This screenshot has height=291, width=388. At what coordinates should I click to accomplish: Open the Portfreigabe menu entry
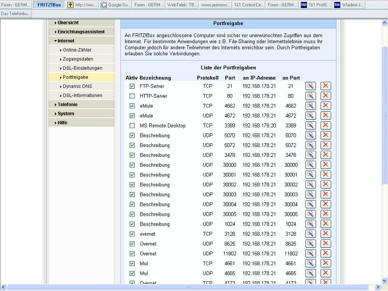[x=82, y=77]
